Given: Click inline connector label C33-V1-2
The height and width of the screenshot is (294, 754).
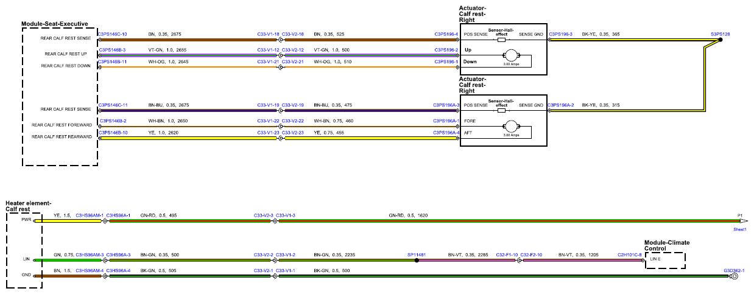Looking at the screenshot, I should point(286,254).
